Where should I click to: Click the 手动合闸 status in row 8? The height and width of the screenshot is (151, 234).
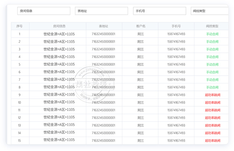(x=212, y=87)
